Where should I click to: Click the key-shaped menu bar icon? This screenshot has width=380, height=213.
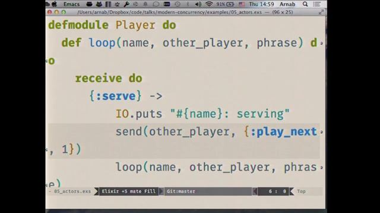pyautogui.click(x=126, y=4)
